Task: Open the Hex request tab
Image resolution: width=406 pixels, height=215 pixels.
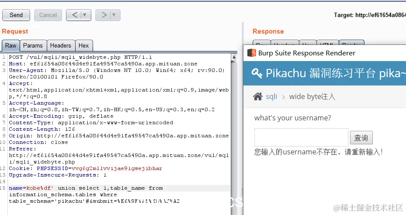Action: (x=83, y=45)
